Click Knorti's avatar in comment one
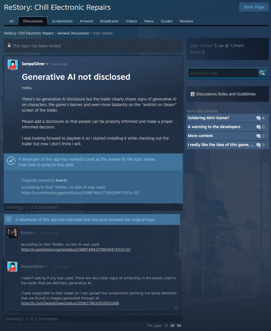The height and width of the screenshot is (331, 271). [x=12, y=233]
